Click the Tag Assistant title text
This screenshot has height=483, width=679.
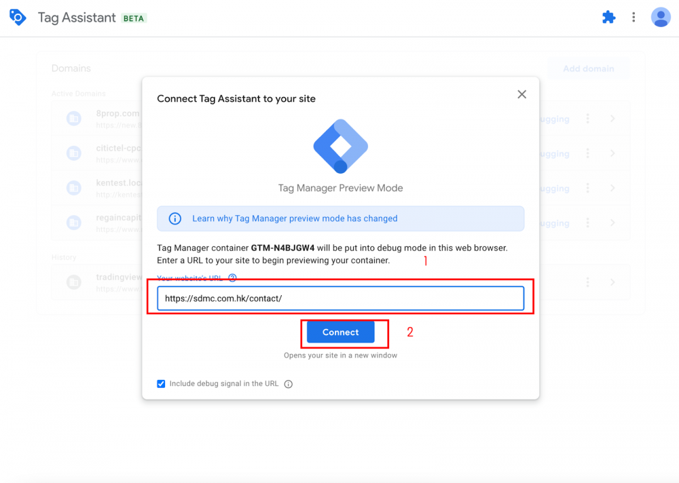point(77,18)
